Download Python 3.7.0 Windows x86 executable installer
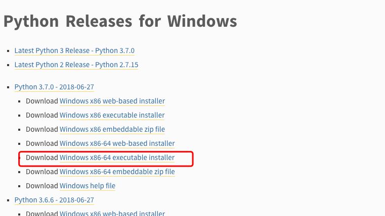The height and width of the screenshot is (216, 385). click(112, 116)
